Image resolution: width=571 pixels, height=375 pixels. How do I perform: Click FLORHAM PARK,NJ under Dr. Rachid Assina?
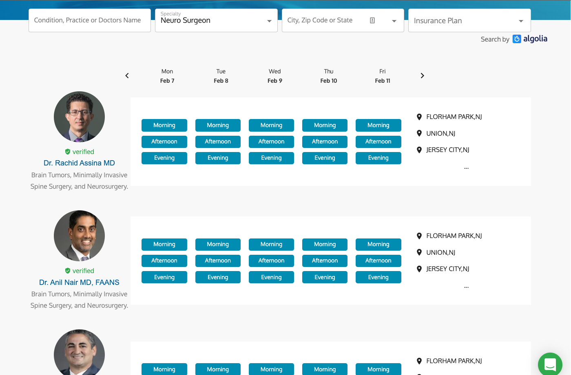coord(454,117)
